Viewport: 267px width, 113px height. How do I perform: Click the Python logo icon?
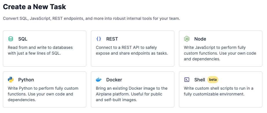point(11,80)
